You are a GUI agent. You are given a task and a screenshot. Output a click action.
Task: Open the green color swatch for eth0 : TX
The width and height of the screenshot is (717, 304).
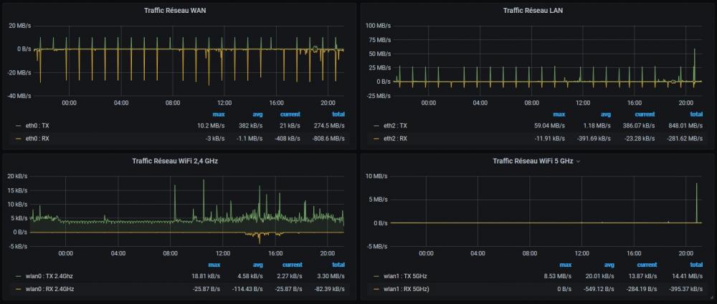pyautogui.click(x=18, y=125)
